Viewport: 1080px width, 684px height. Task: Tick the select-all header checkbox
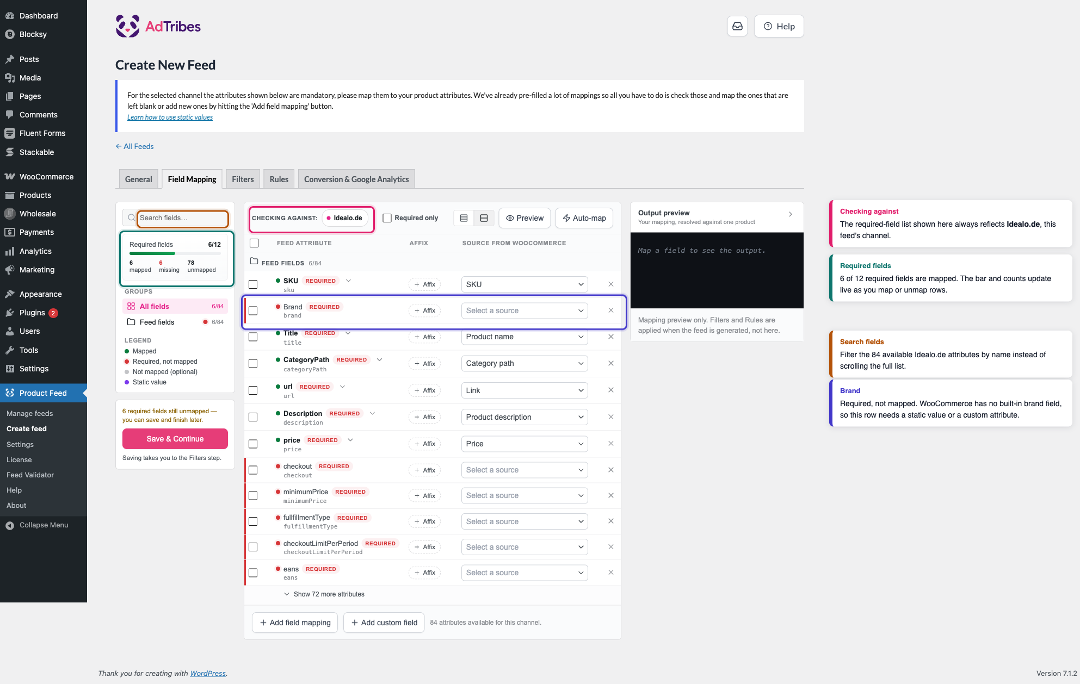[254, 243]
